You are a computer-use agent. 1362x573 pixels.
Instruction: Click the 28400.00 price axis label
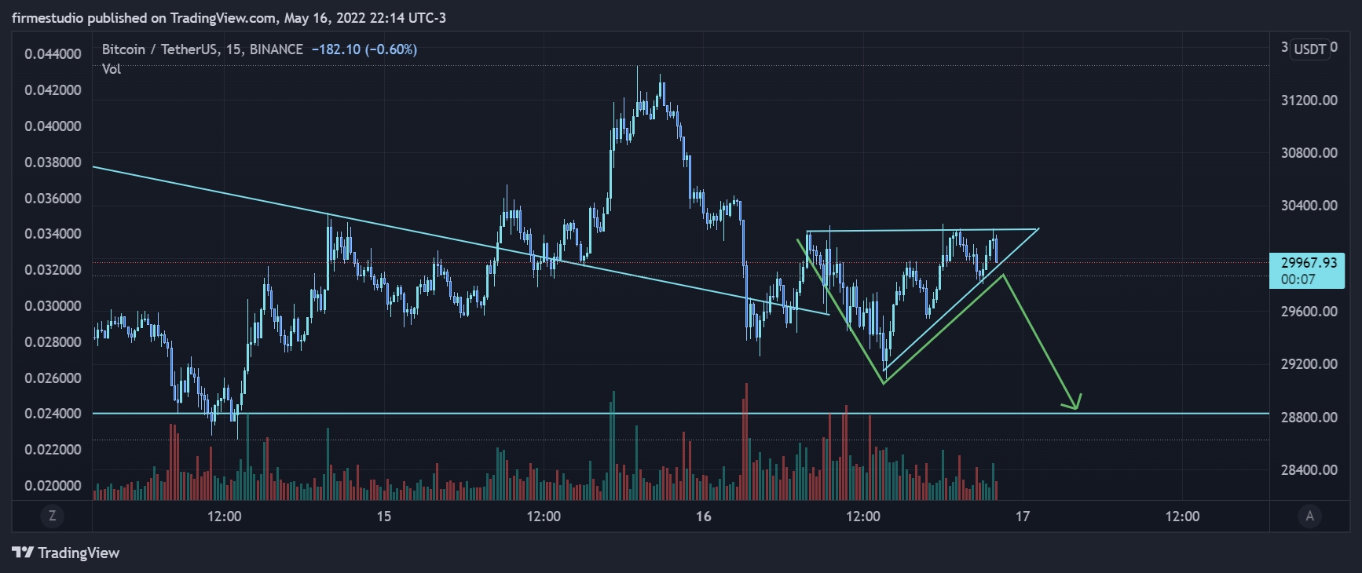pyautogui.click(x=1309, y=470)
